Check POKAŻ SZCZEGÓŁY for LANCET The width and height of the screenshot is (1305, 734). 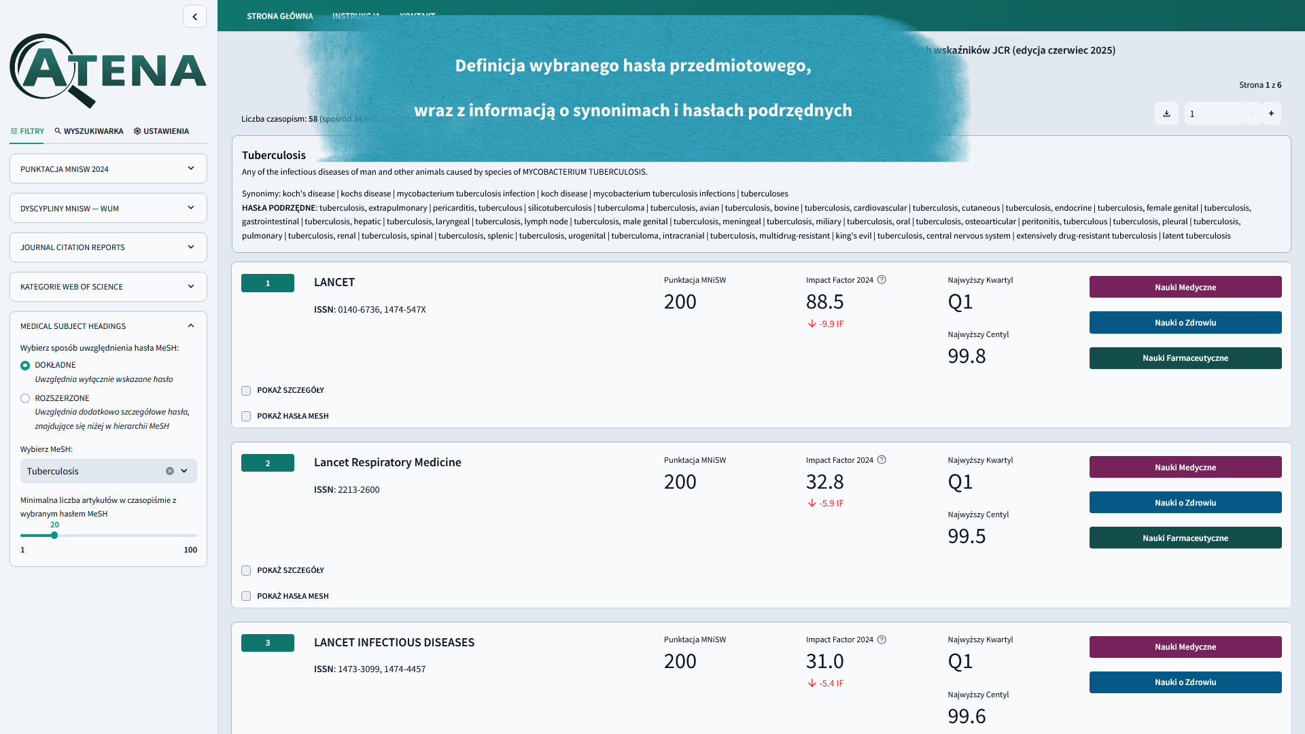(x=246, y=391)
